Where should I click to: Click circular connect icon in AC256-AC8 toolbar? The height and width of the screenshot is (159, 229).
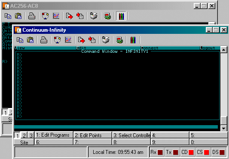45,16
